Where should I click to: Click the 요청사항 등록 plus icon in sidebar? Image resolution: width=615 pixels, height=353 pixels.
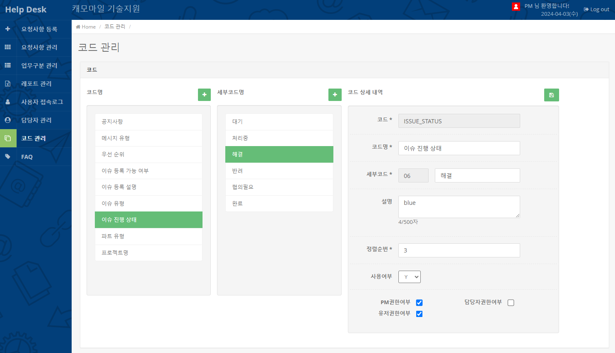point(7,29)
